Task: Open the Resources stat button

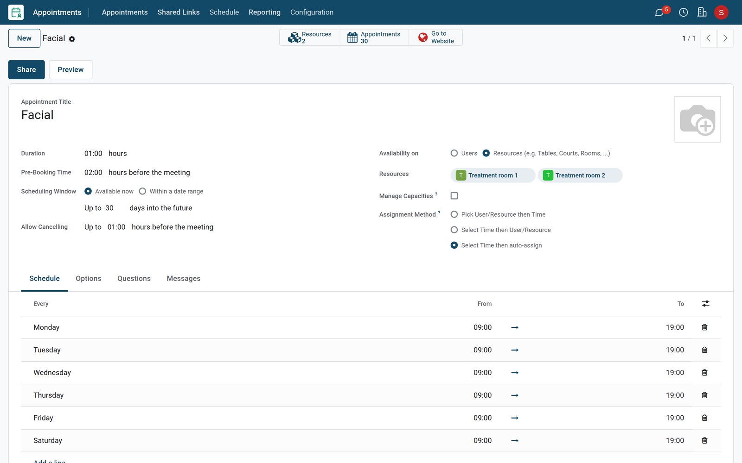Action: (310, 38)
